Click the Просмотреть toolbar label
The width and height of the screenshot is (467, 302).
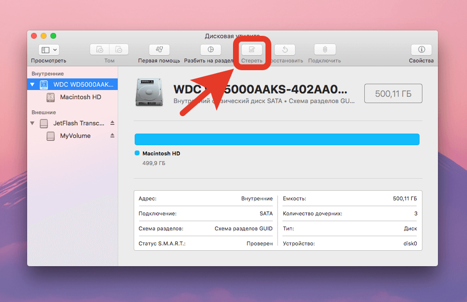48,60
